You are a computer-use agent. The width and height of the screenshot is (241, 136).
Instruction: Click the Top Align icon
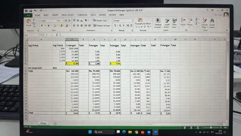pyautogui.click(x=74, y=20)
